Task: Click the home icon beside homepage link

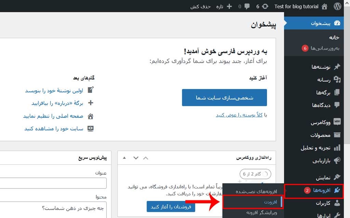Action: (x=90, y=116)
